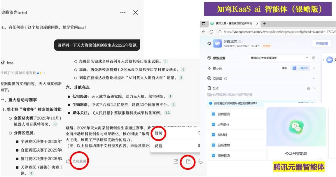Open a new browser tab

(x=265, y=23)
